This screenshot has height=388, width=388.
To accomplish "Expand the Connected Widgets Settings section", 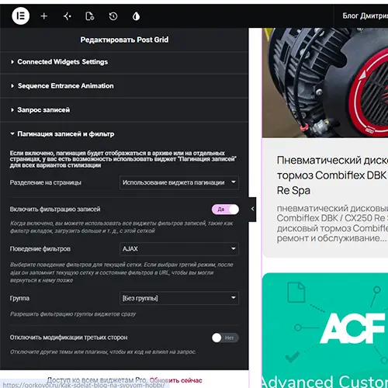I will coord(124,62).
